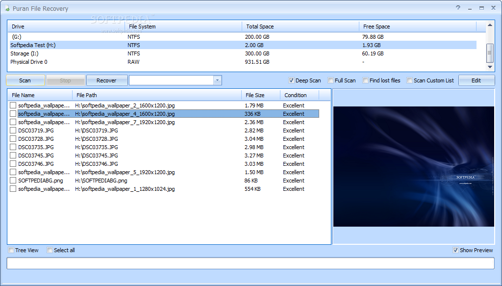
Task: Tick the checkbox for softpedia_wallpaper_1_1280x1024.jpg
Action: pyautogui.click(x=13, y=189)
